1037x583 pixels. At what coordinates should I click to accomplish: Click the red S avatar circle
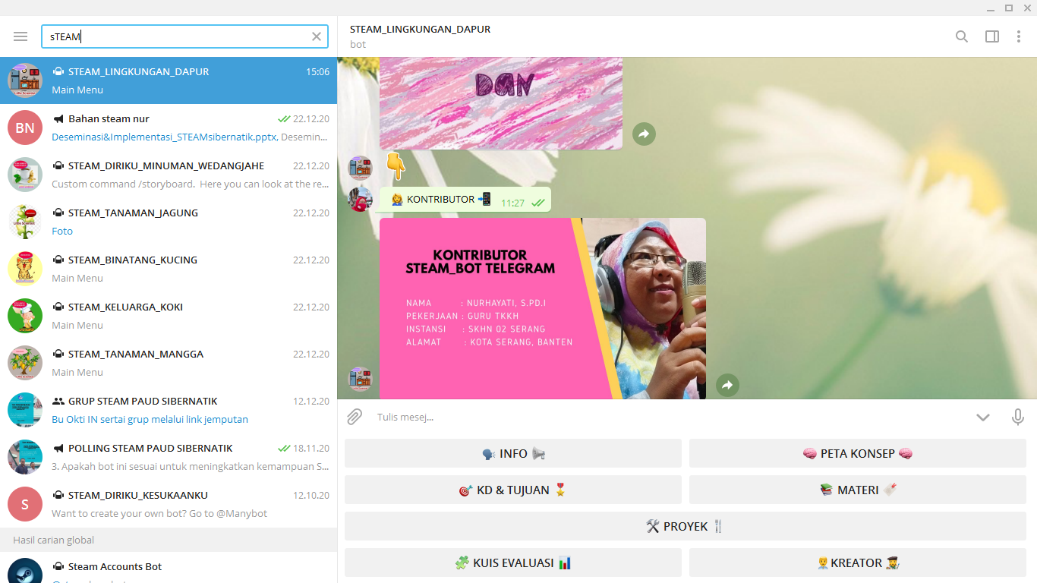[x=25, y=504]
